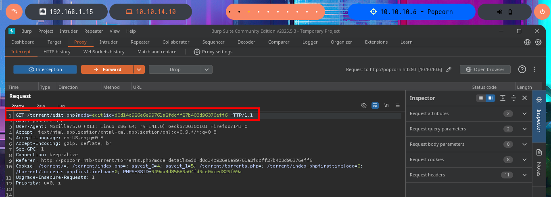Switch to the Target tab
This screenshot has width=551, height=197.
(54, 42)
